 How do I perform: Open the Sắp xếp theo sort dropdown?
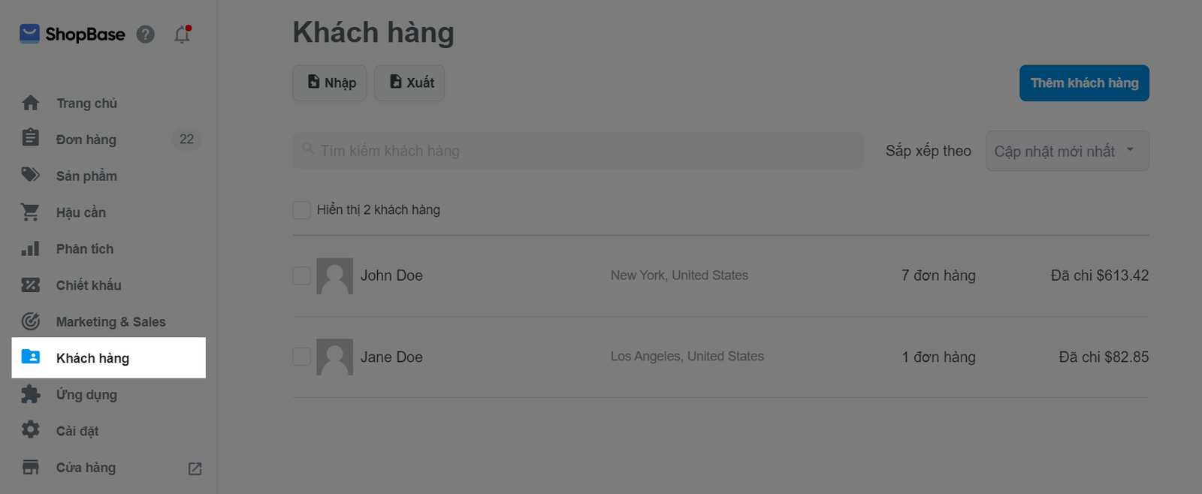(x=1067, y=151)
